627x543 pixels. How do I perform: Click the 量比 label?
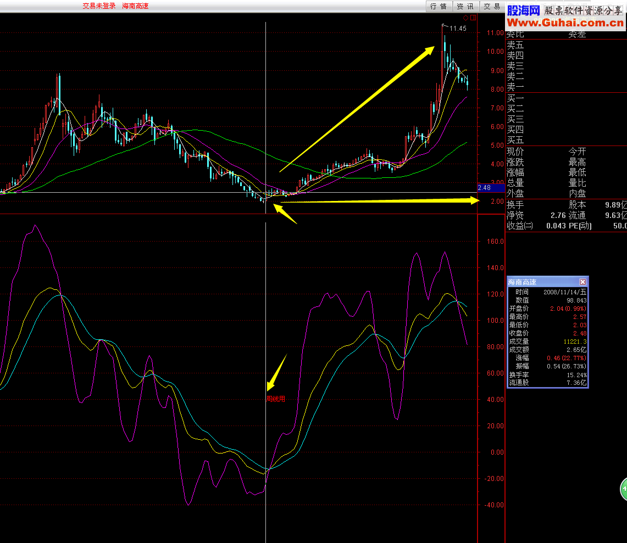[577, 183]
